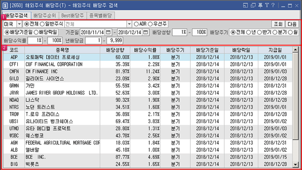Select the ADR radio button
302x170 pixels.
(x=136, y=24)
